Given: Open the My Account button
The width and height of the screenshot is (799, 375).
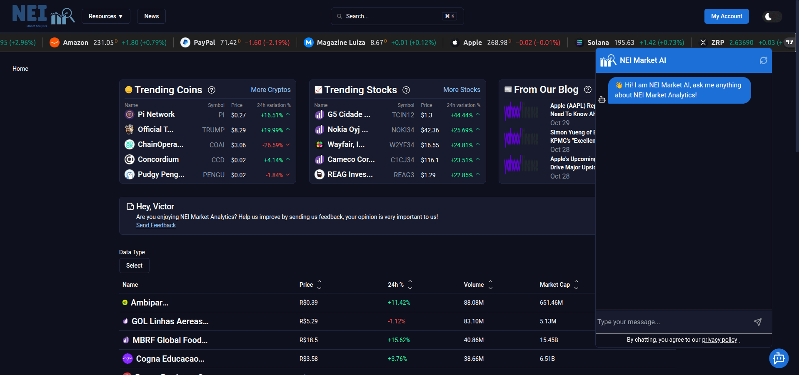Looking at the screenshot, I should click(x=726, y=16).
